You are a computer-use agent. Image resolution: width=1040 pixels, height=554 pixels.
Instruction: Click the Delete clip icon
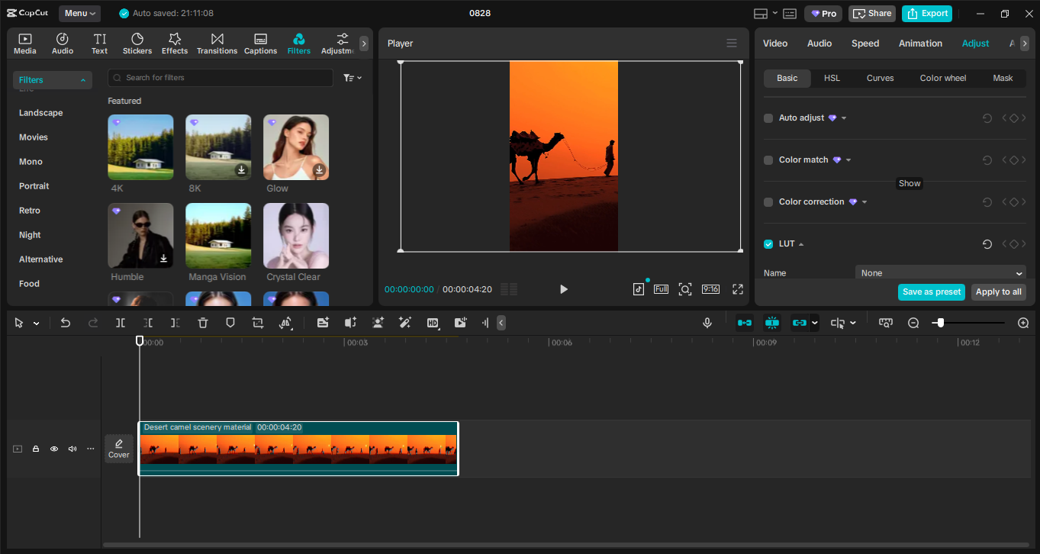click(202, 322)
